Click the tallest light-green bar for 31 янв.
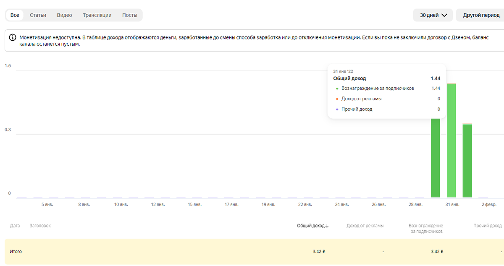 451,141
